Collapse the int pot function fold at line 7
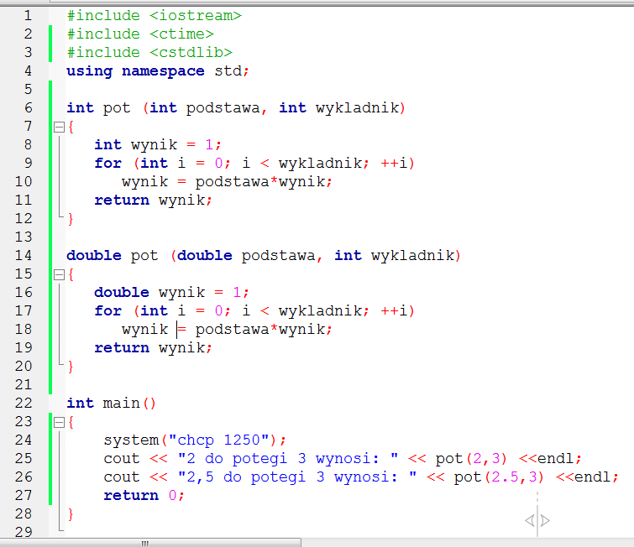The height and width of the screenshot is (547, 634). coord(59,128)
